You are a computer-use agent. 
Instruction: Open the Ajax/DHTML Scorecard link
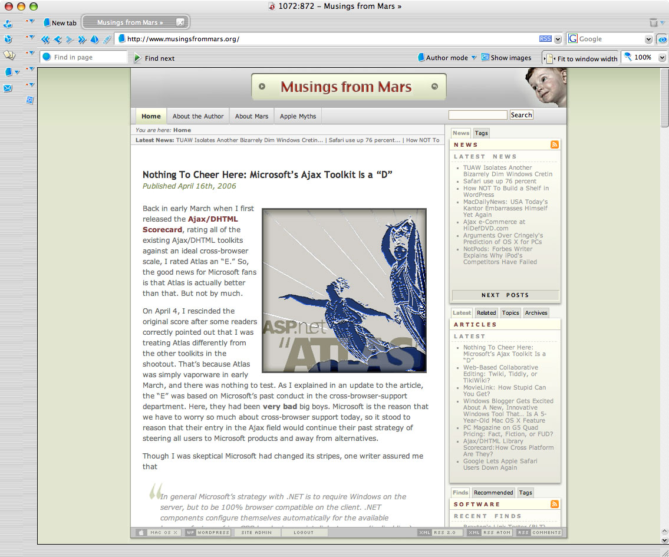(190, 225)
